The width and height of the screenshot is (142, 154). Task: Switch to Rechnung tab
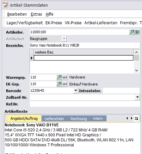coord(79,119)
